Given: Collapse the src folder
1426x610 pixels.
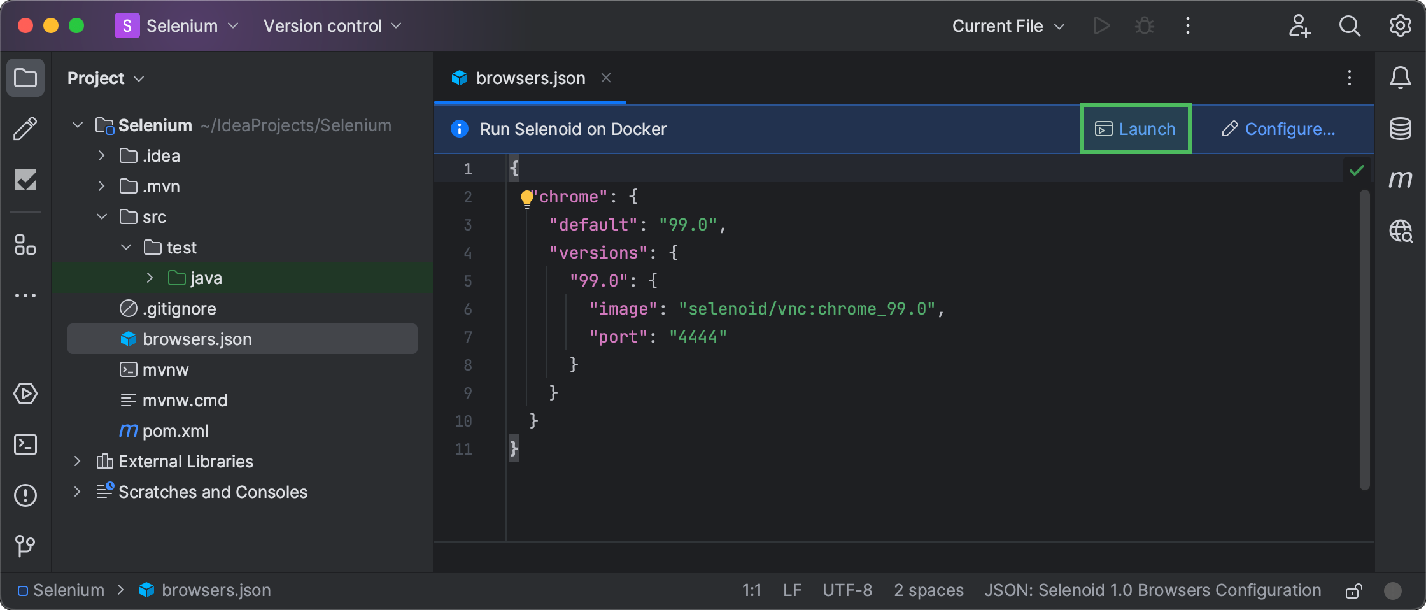Looking at the screenshot, I should pos(101,216).
